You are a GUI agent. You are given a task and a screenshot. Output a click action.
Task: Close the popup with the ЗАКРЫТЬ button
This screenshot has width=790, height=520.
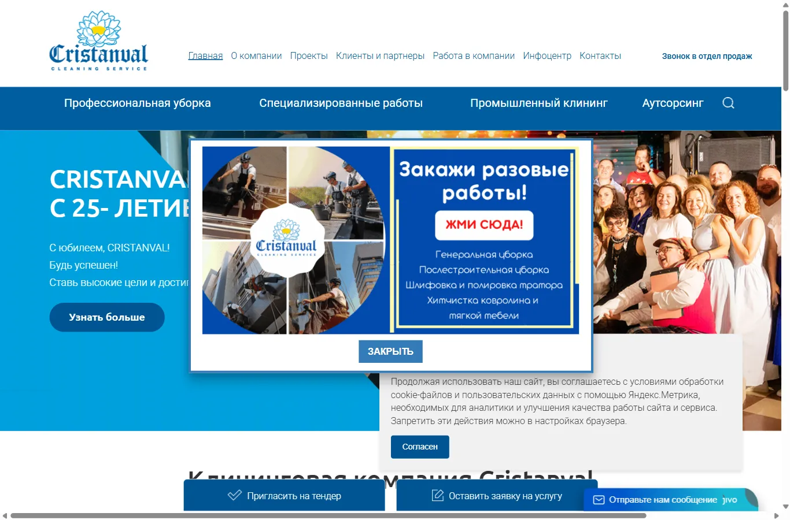[390, 351]
